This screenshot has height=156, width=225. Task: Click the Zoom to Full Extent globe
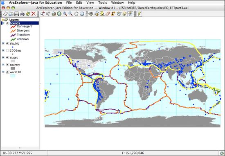59,14
